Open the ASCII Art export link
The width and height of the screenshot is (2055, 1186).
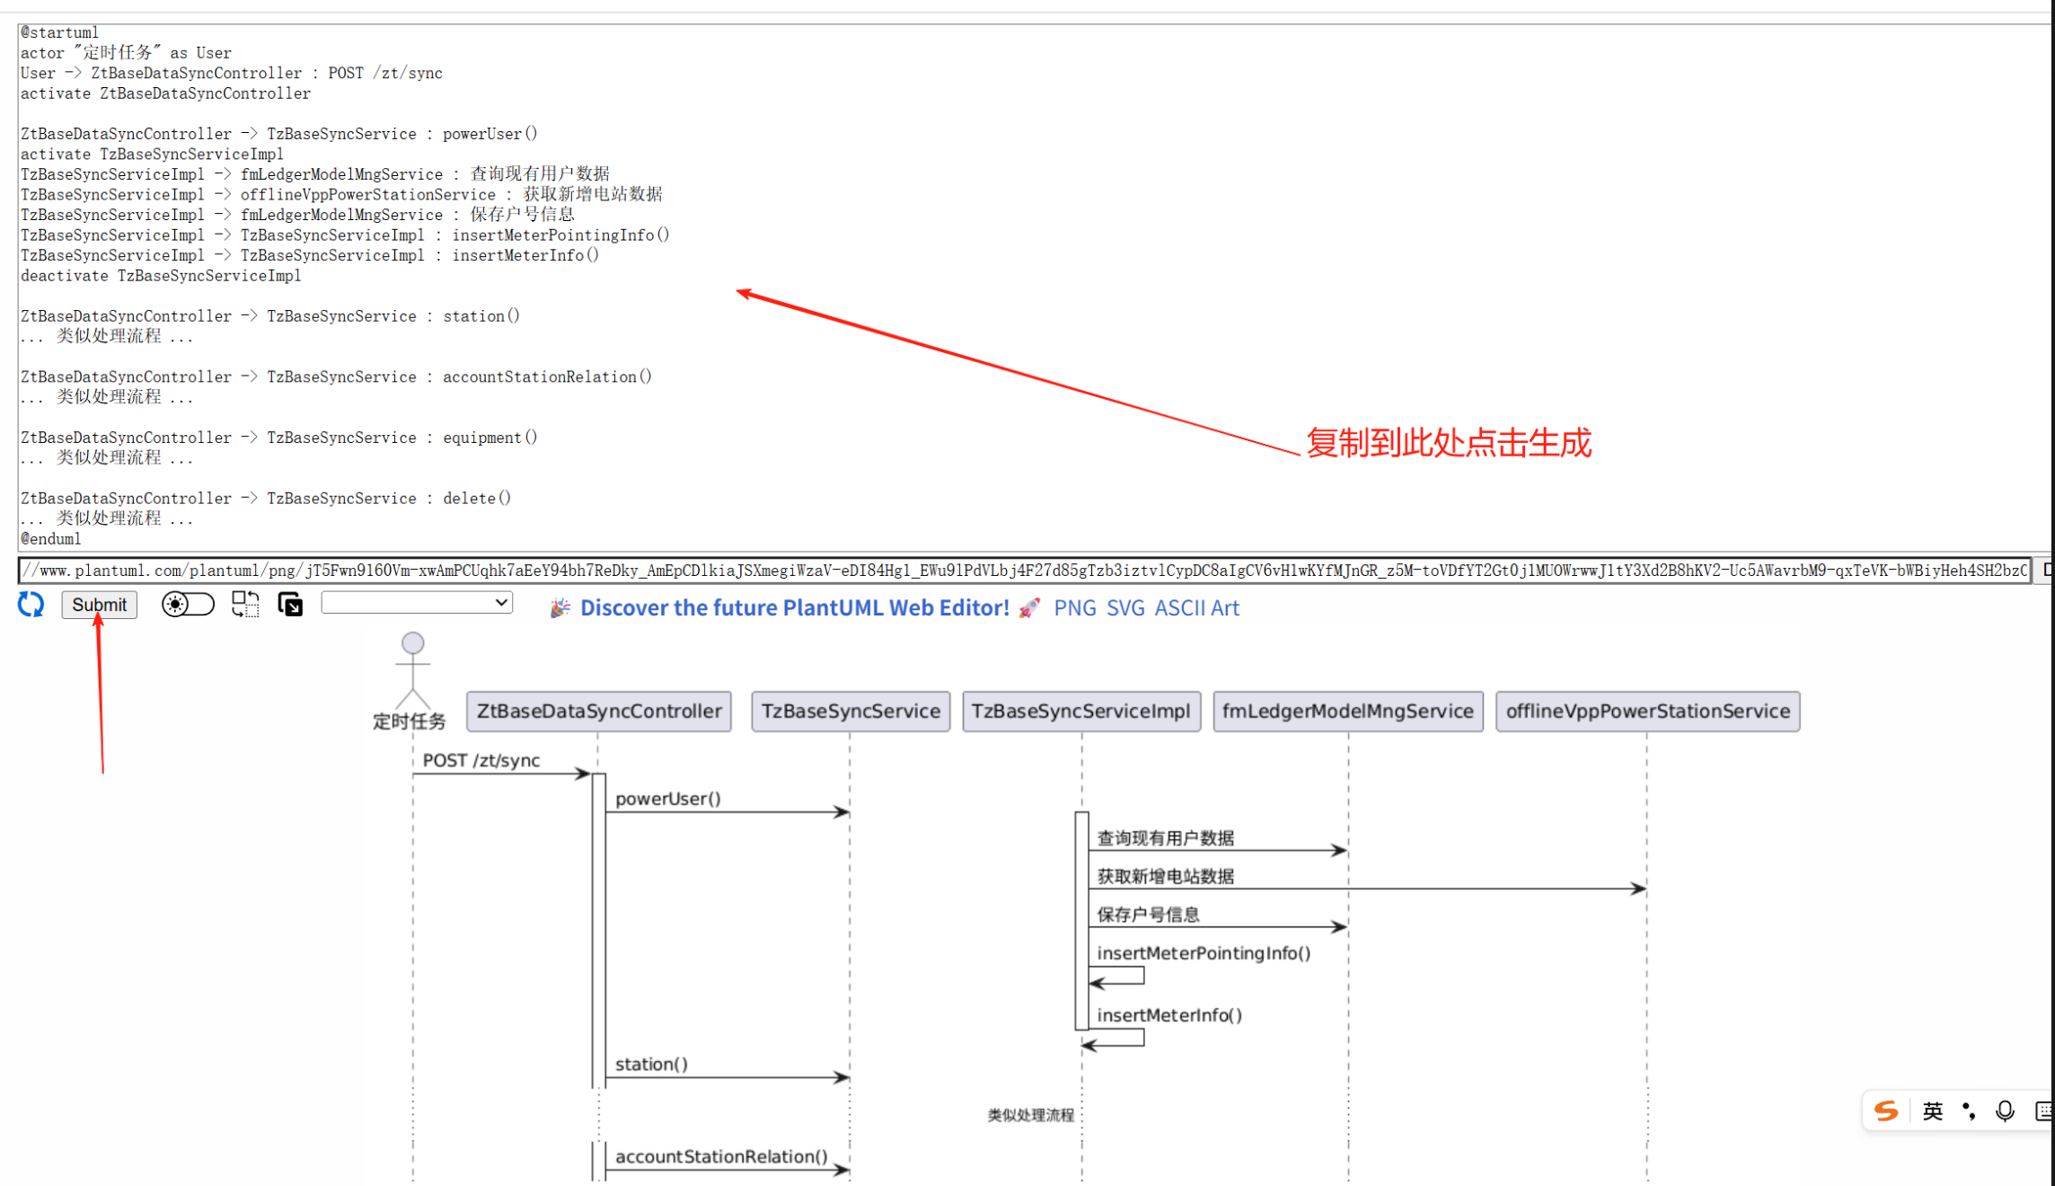point(1196,608)
